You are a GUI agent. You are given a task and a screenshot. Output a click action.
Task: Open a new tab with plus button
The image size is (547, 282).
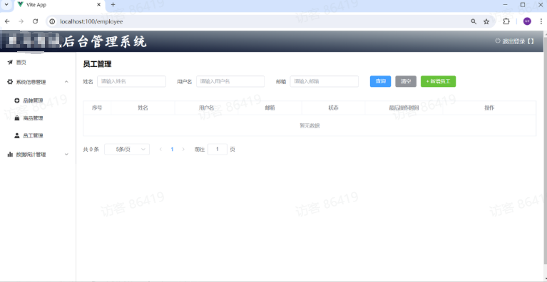(113, 5)
